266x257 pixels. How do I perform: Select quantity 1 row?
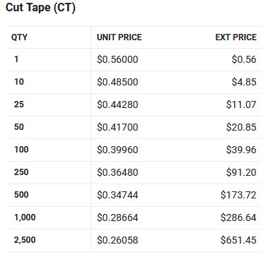click(x=134, y=59)
